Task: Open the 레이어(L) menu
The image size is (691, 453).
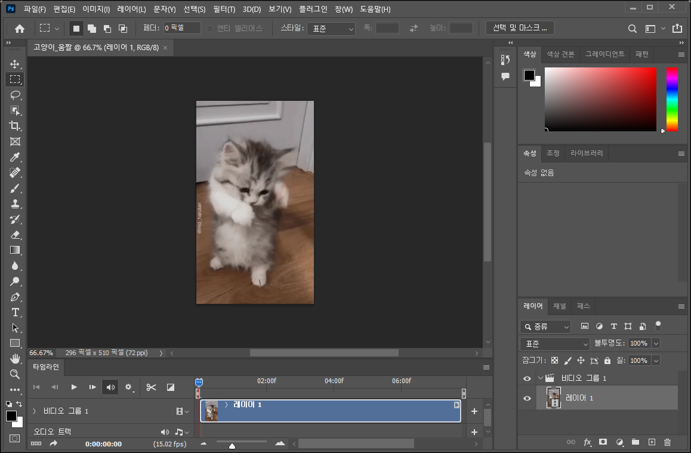Action: coord(131,10)
